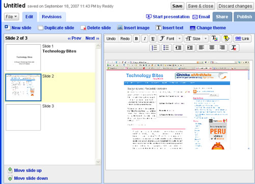Image resolution: width=255 pixels, height=184 pixels.
Task: Open the Font dropdown
Action: pos(170,39)
